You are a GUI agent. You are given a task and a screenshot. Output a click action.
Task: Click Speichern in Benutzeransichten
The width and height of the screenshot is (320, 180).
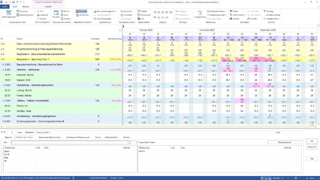point(126,11)
